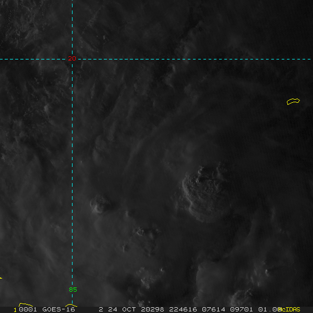Click the green longitude label 85
Image resolution: width=313 pixels, height=313 pixels.
[73, 290]
